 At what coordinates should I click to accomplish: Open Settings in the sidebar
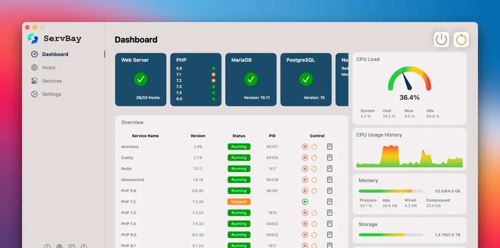pyautogui.click(x=47, y=94)
